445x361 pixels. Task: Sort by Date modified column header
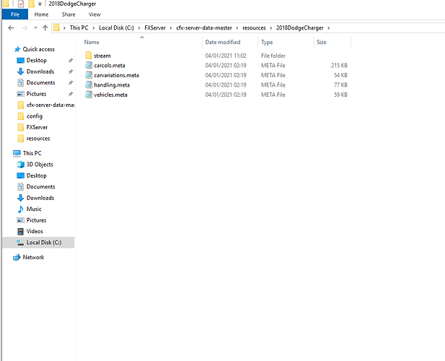point(223,42)
